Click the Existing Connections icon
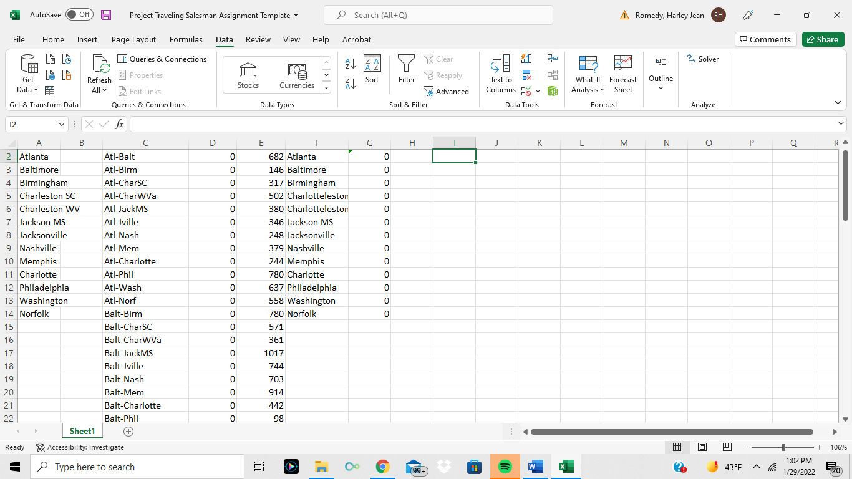852x479 pixels. (x=67, y=75)
